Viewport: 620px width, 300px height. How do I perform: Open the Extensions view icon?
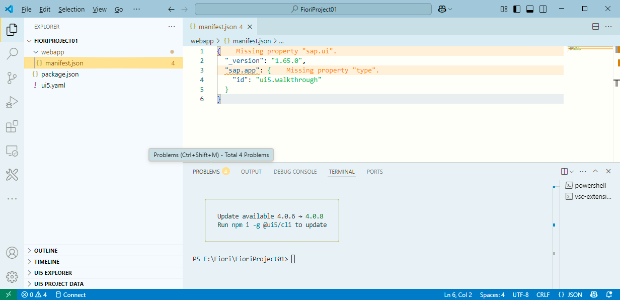pyautogui.click(x=12, y=126)
